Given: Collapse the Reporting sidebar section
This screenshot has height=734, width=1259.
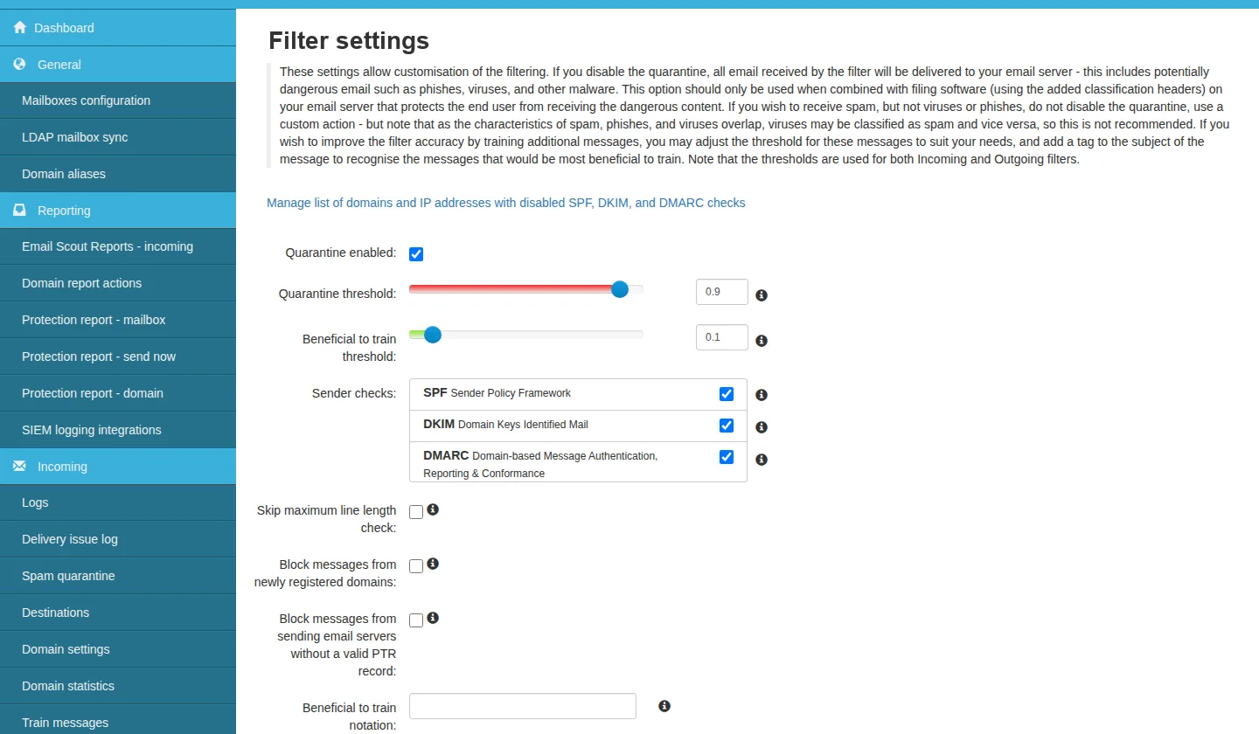Looking at the screenshot, I should pos(118,210).
